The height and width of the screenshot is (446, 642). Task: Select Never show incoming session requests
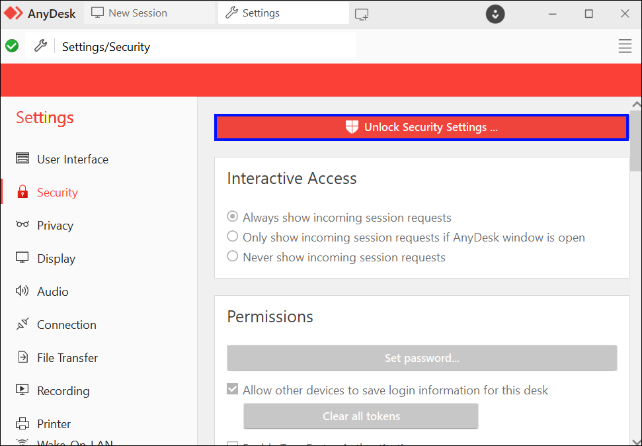point(233,256)
